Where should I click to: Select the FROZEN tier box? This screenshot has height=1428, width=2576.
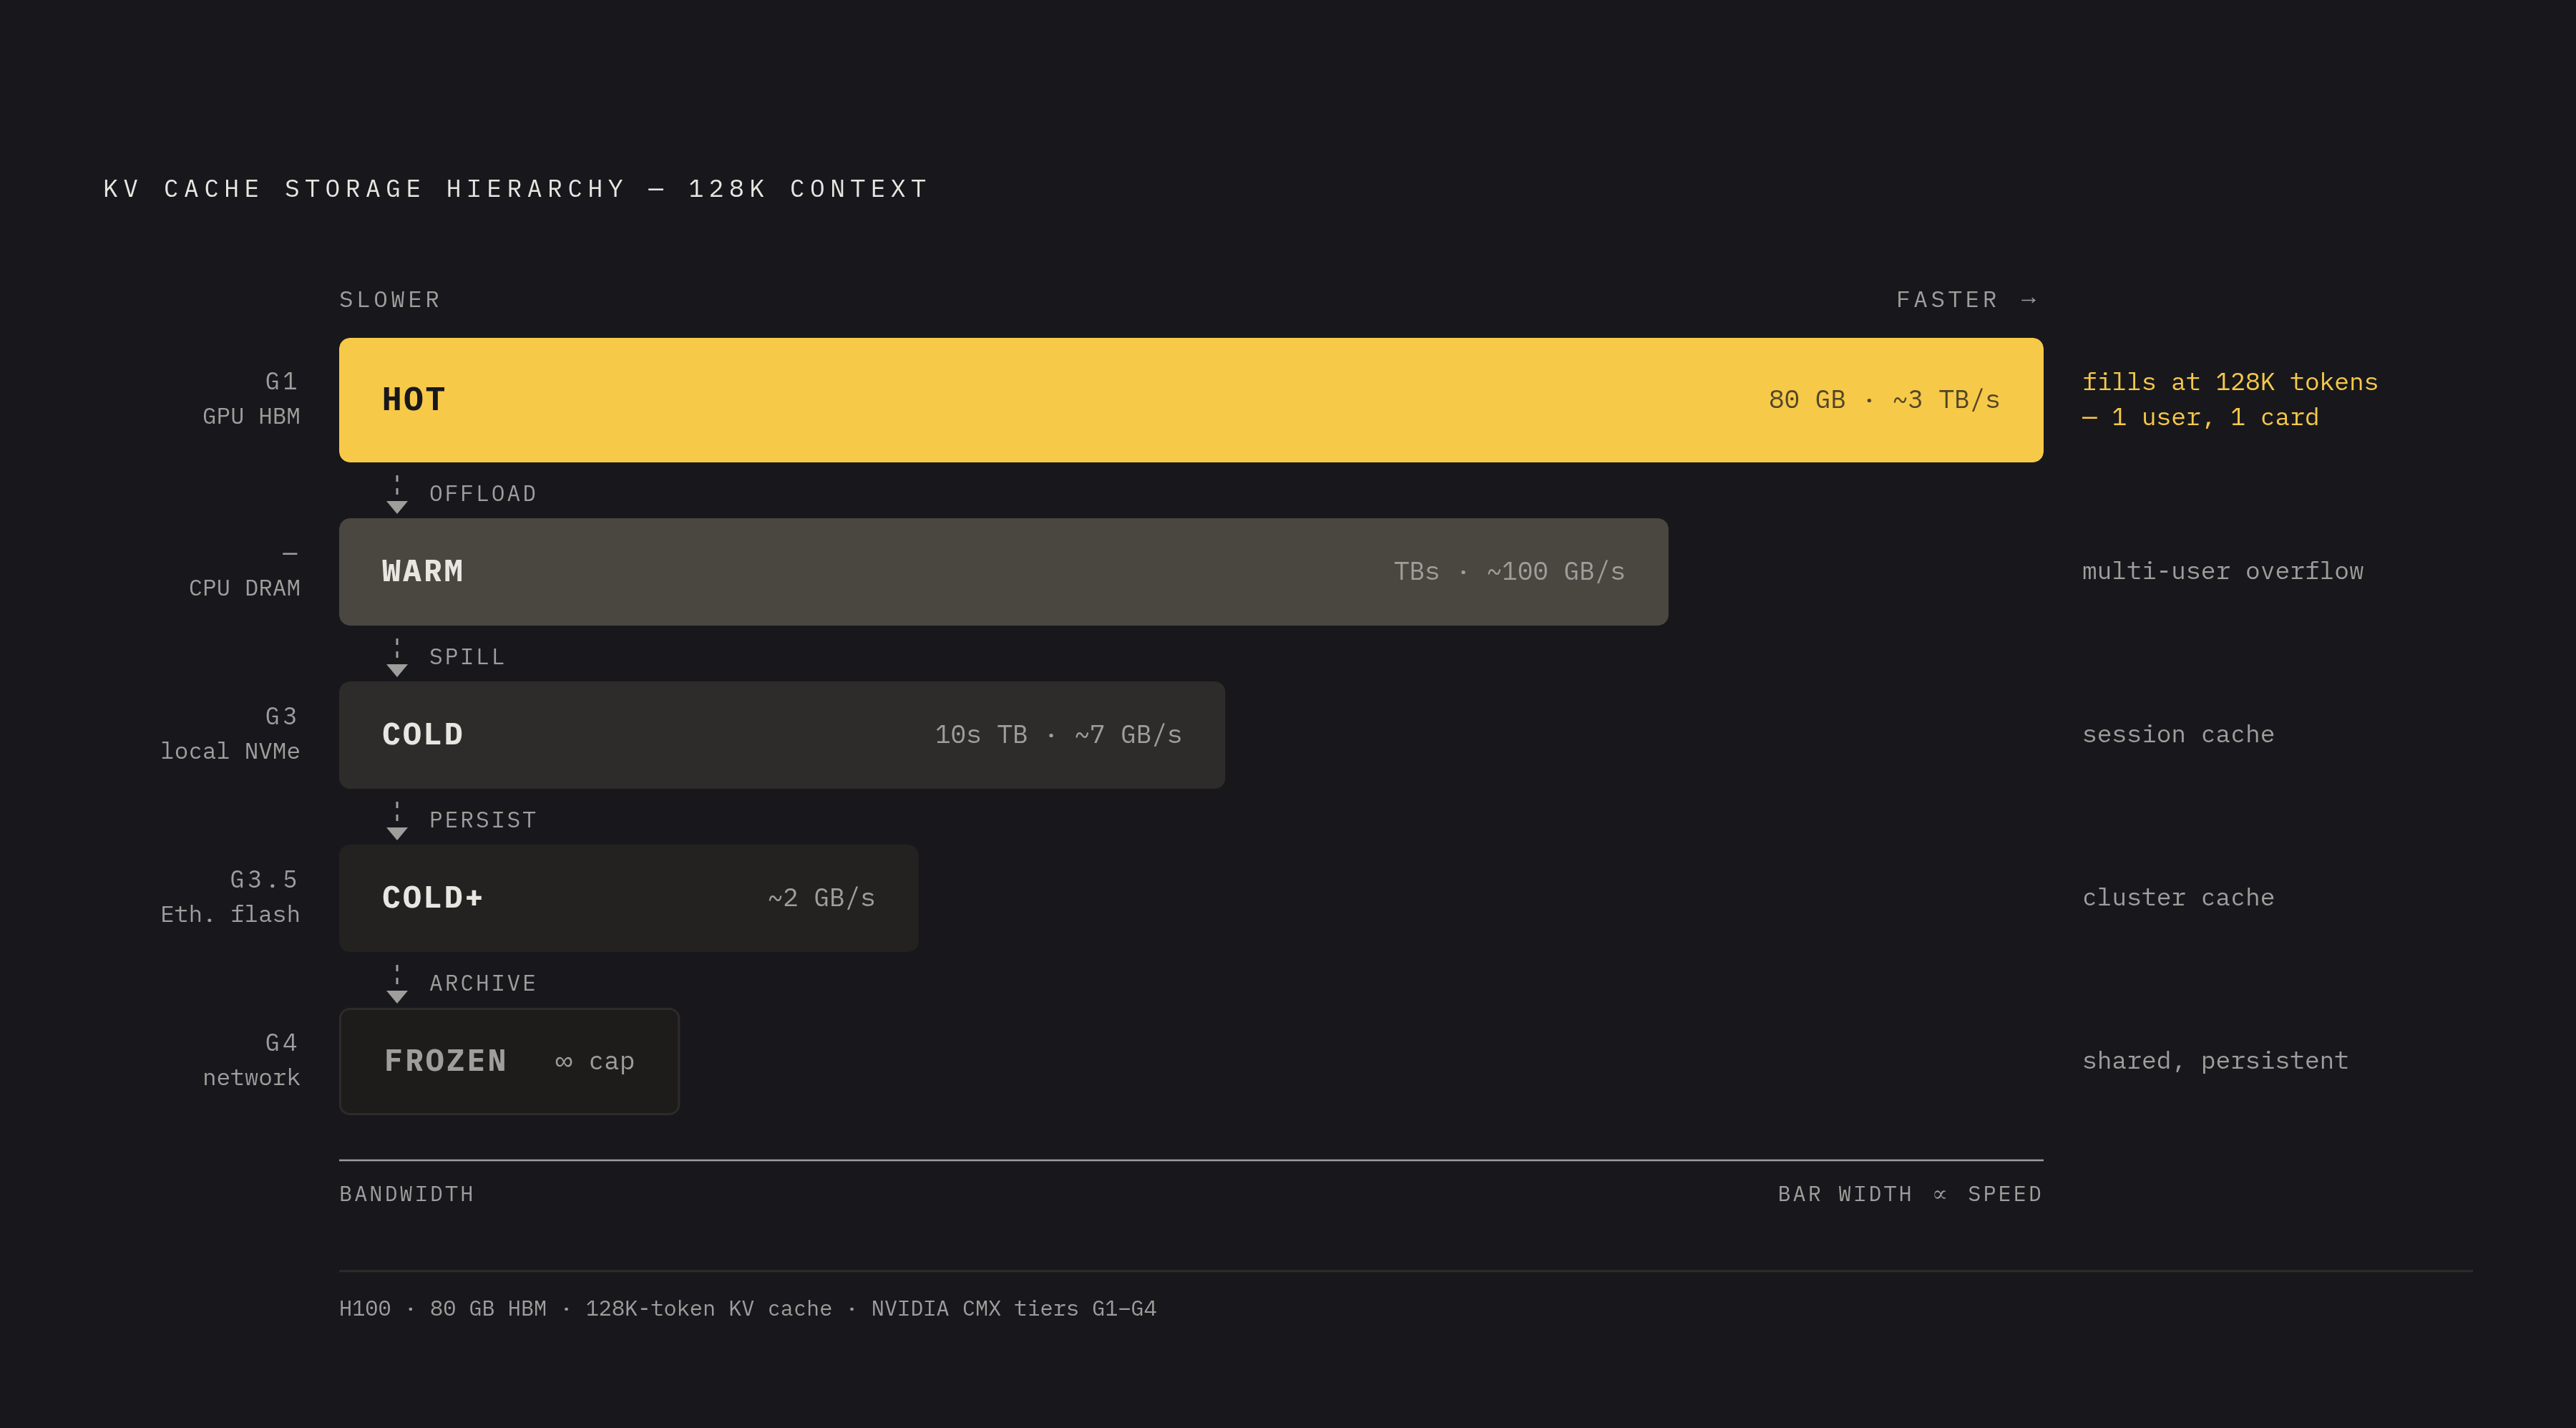pos(509,1061)
